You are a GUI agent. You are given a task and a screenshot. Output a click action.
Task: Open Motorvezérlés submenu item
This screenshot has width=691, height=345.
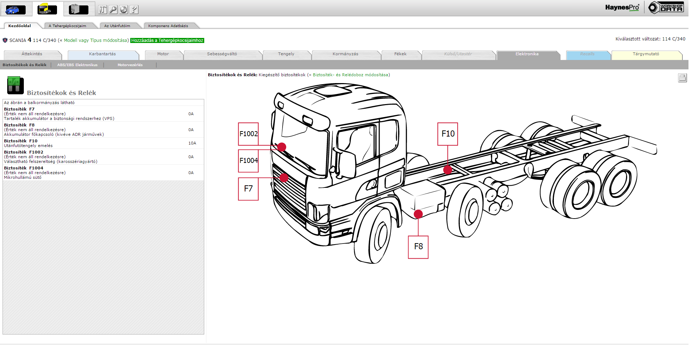(x=130, y=65)
